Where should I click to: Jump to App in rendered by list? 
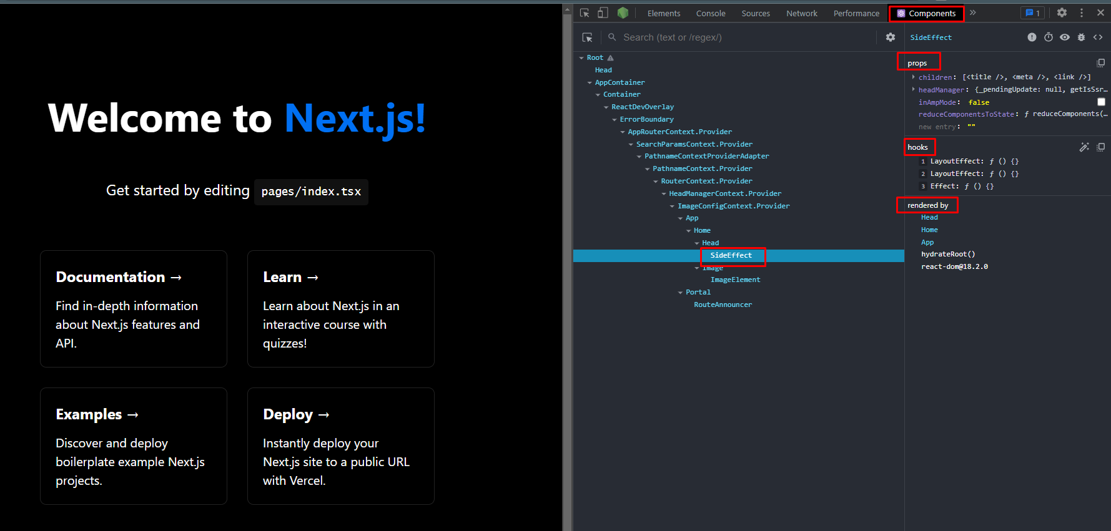click(927, 243)
